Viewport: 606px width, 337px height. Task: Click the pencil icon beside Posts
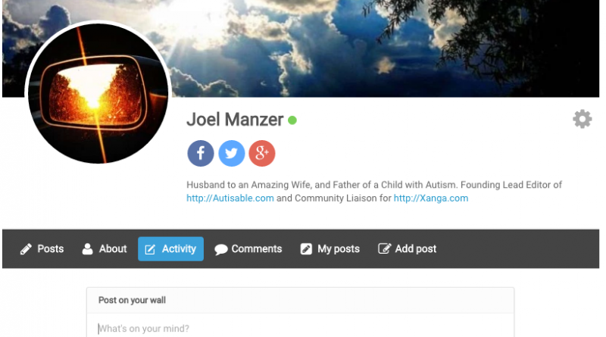click(26, 249)
